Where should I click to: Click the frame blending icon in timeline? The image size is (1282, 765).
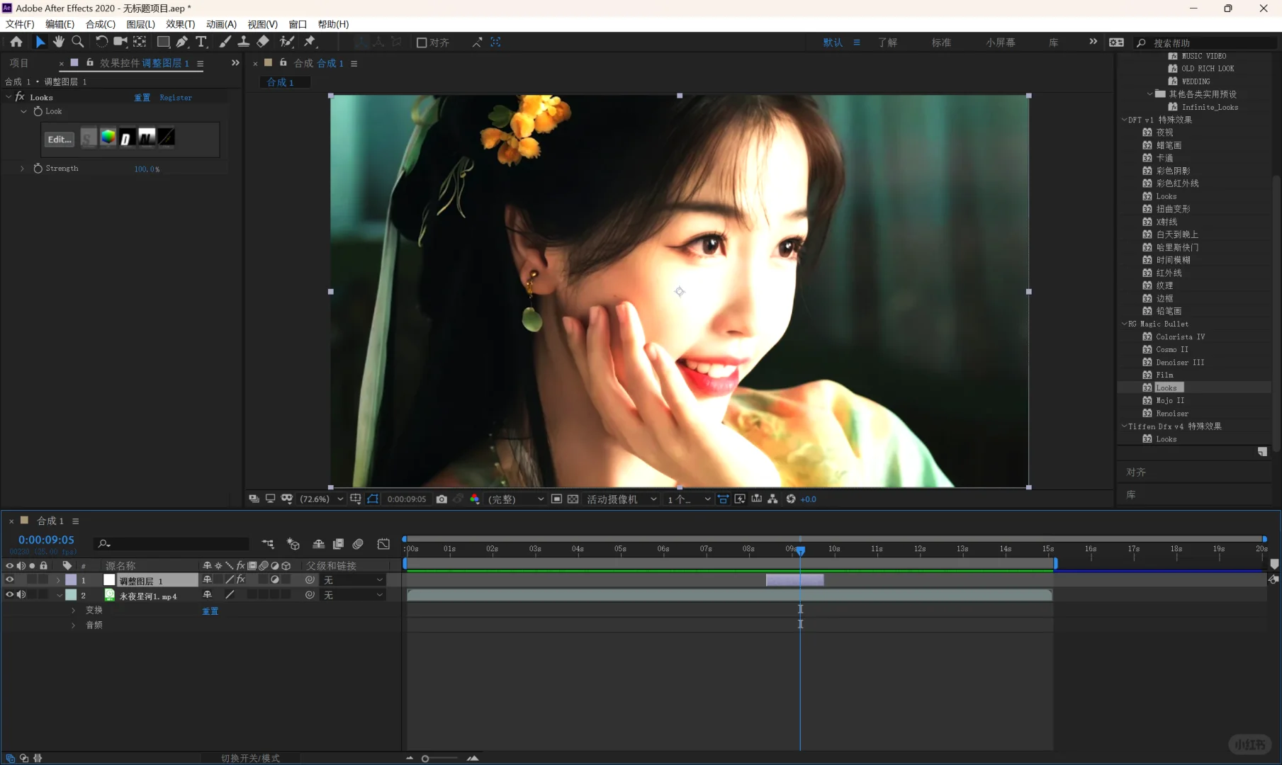coord(338,544)
